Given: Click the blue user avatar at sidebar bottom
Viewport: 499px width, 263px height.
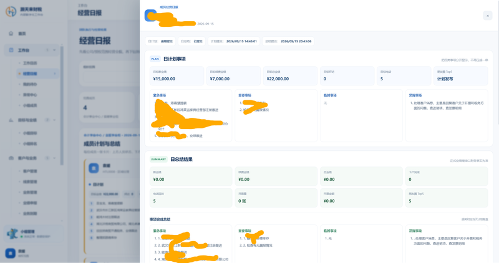Looking at the screenshot, I should tap(10, 253).
